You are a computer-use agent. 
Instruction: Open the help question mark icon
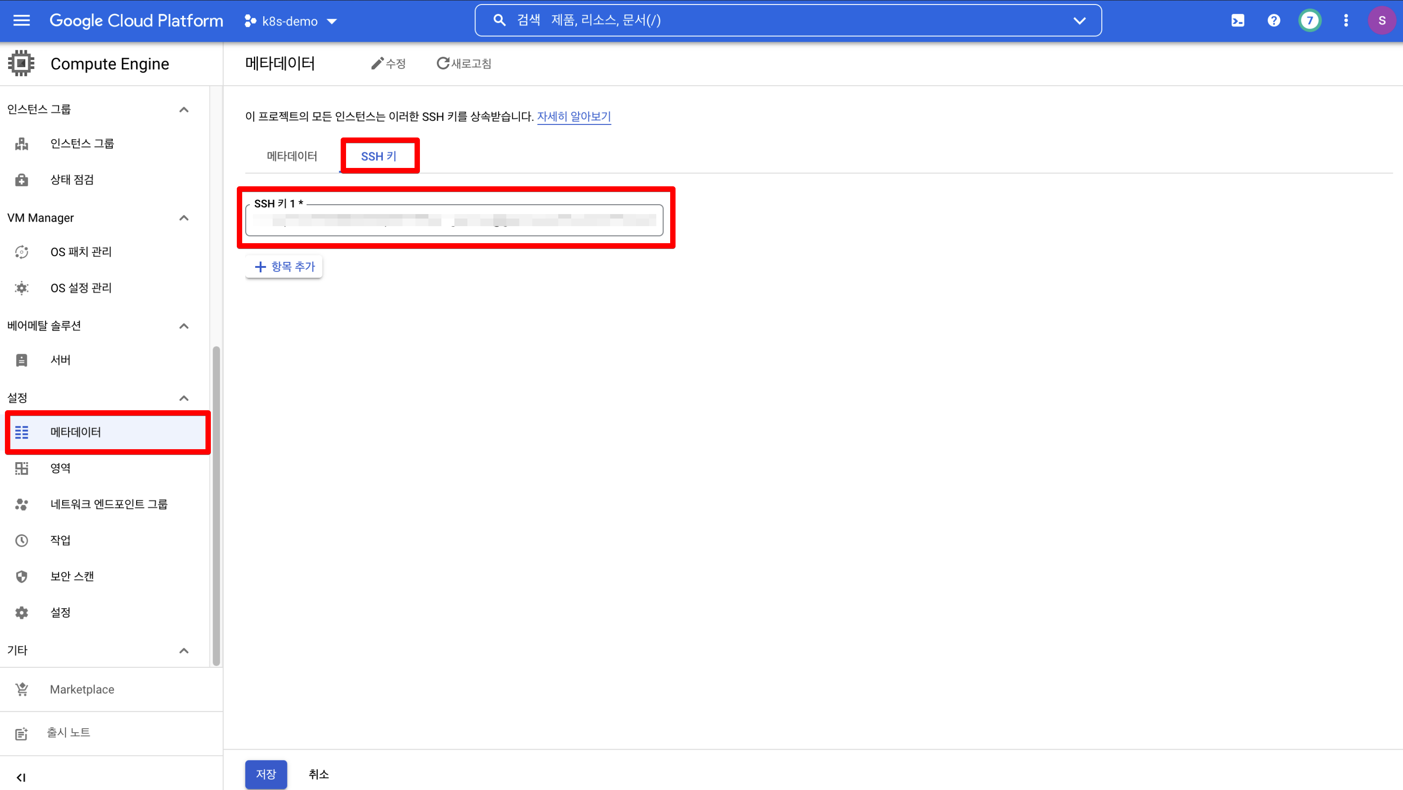pos(1273,21)
